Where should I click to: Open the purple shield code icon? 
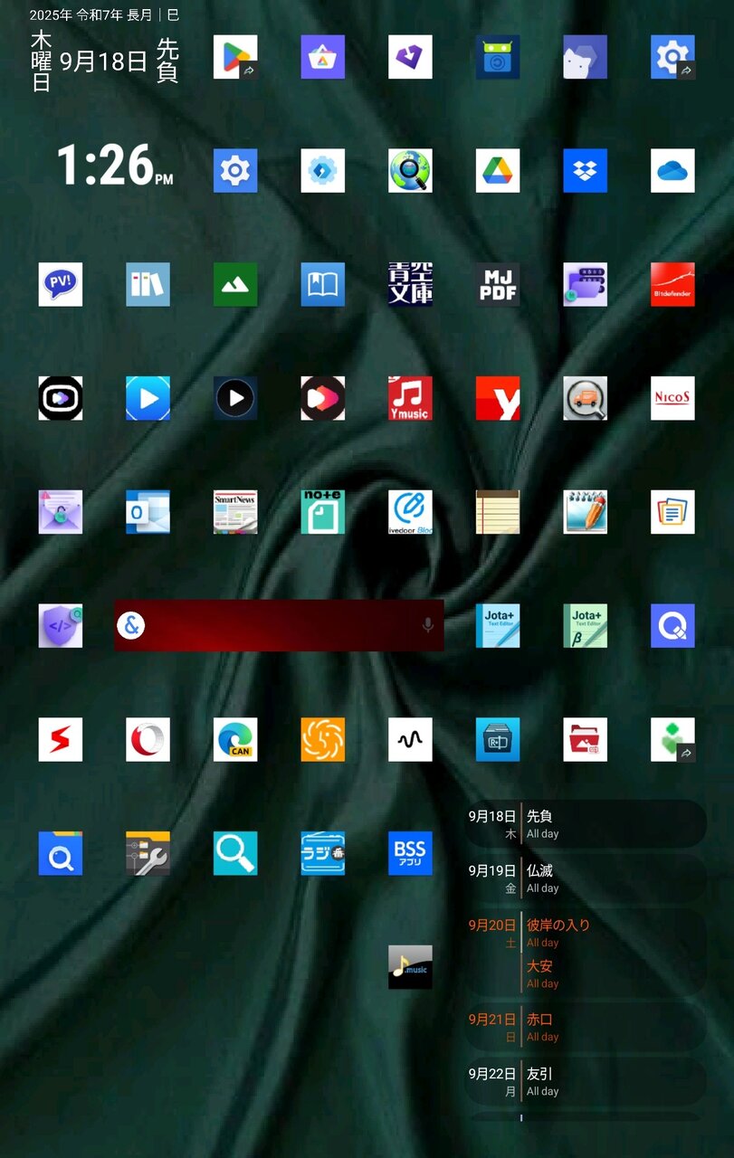pos(61,626)
